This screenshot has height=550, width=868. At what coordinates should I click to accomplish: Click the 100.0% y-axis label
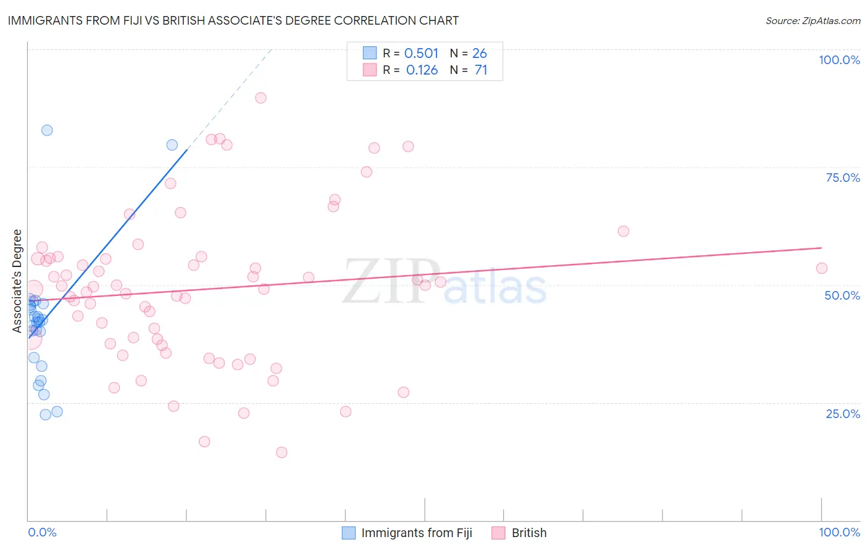tap(839, 60)
